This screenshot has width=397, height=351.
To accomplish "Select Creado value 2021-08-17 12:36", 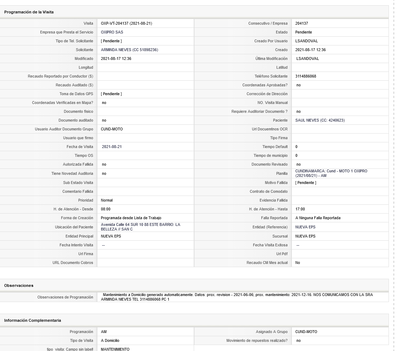I will (311, 50).
